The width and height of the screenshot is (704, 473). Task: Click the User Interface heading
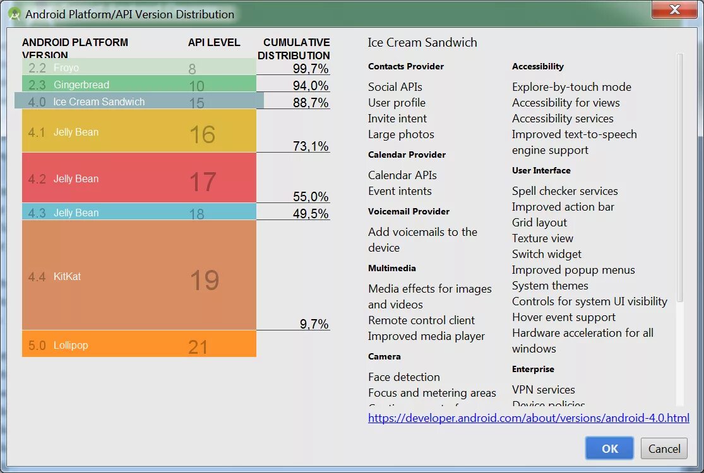click(541, 170)
